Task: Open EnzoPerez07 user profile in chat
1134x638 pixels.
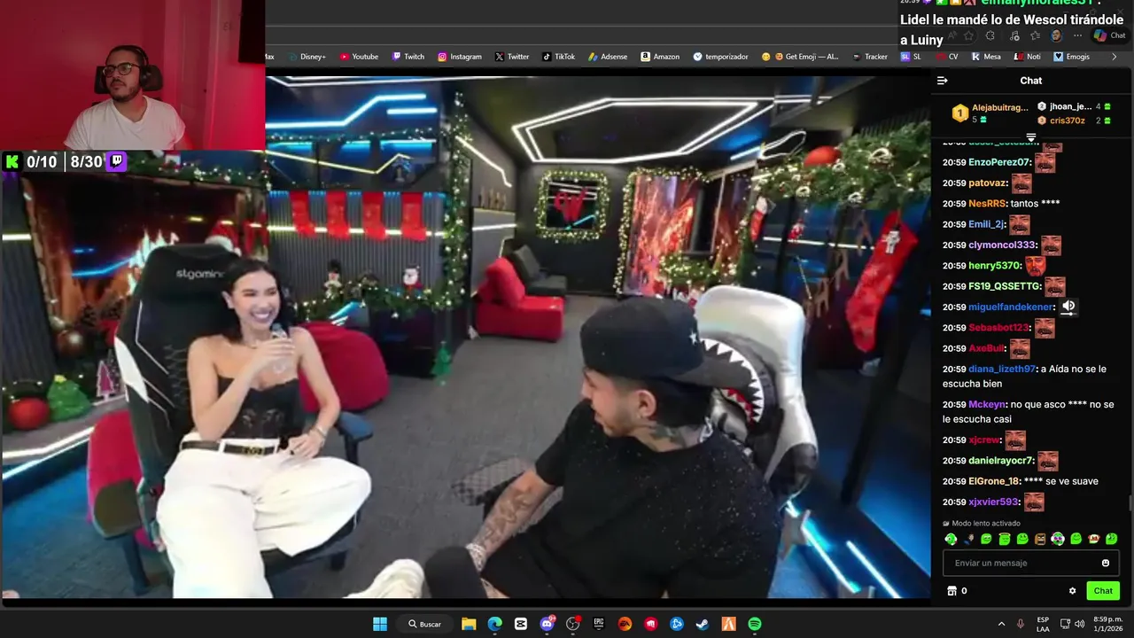Action: [999, 162]
